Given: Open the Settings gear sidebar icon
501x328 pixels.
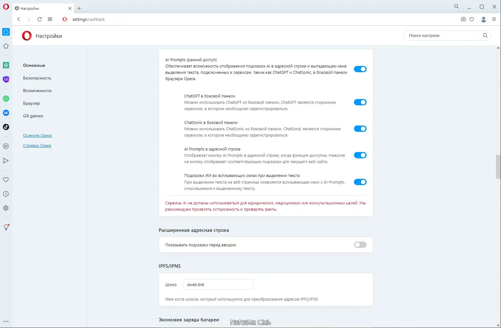Looking at the screenshot, I should click(x=6, y=208).
